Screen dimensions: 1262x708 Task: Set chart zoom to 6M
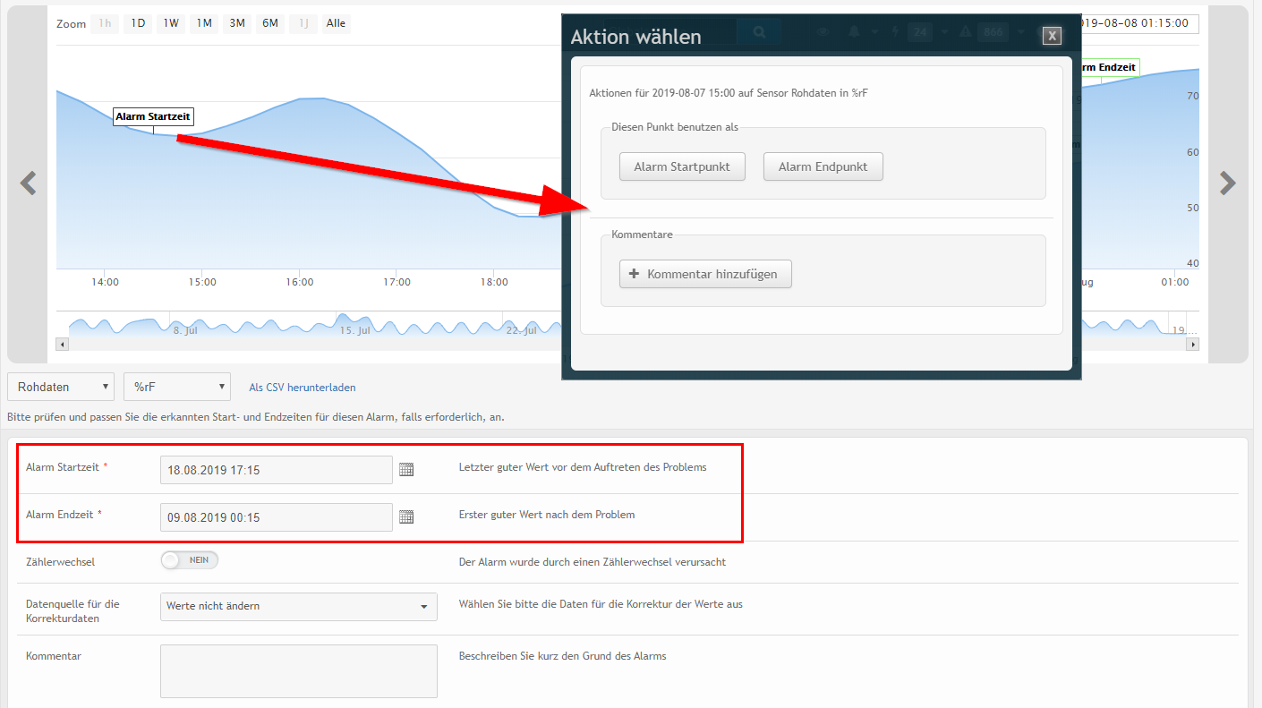[x=270, y=23]
